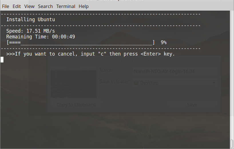
Task: Click the cancel instruction prompt line
Action: pos(90,54)
